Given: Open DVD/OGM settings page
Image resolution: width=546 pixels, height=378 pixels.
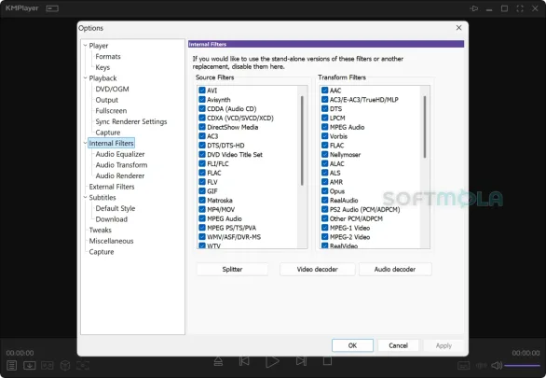Looking at the screenshot, I should point(112,89).
